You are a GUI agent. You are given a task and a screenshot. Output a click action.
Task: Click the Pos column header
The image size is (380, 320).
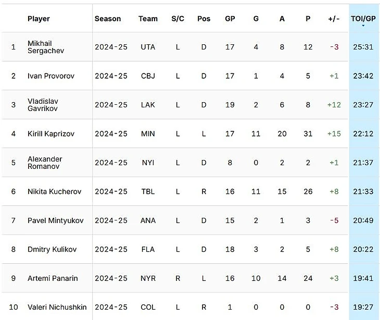(x=204, y=19)
